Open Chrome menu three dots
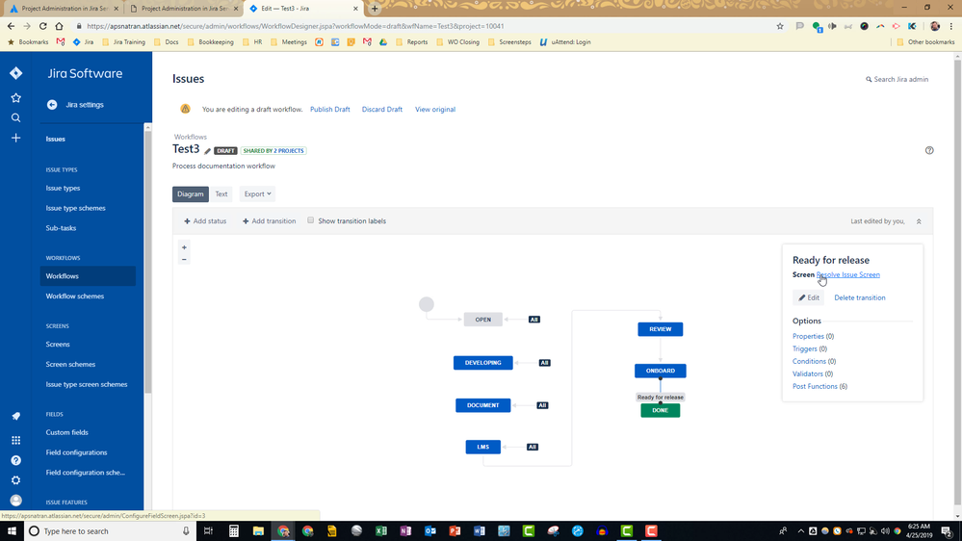The height and width of the screenshot is (541, 962). pos(951,26)
